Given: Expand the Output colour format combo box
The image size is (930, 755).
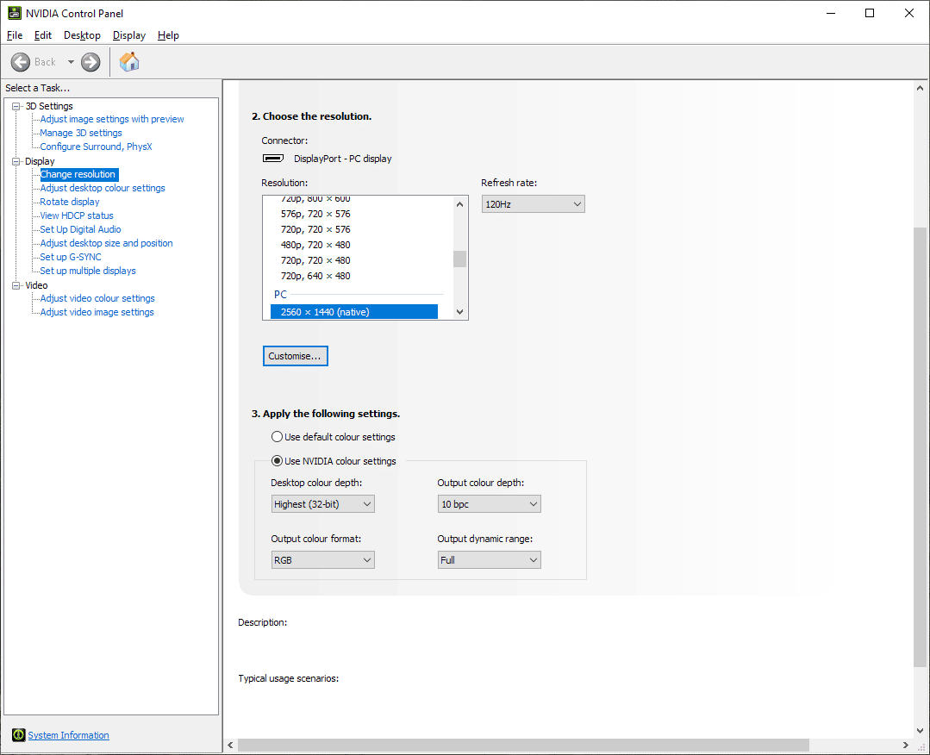Looking at the screenshot, I should (x=322, y=560).
